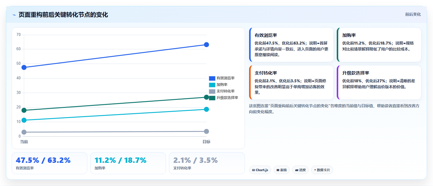Select the 11.2% / 18.7% stat card

(128, 163)
